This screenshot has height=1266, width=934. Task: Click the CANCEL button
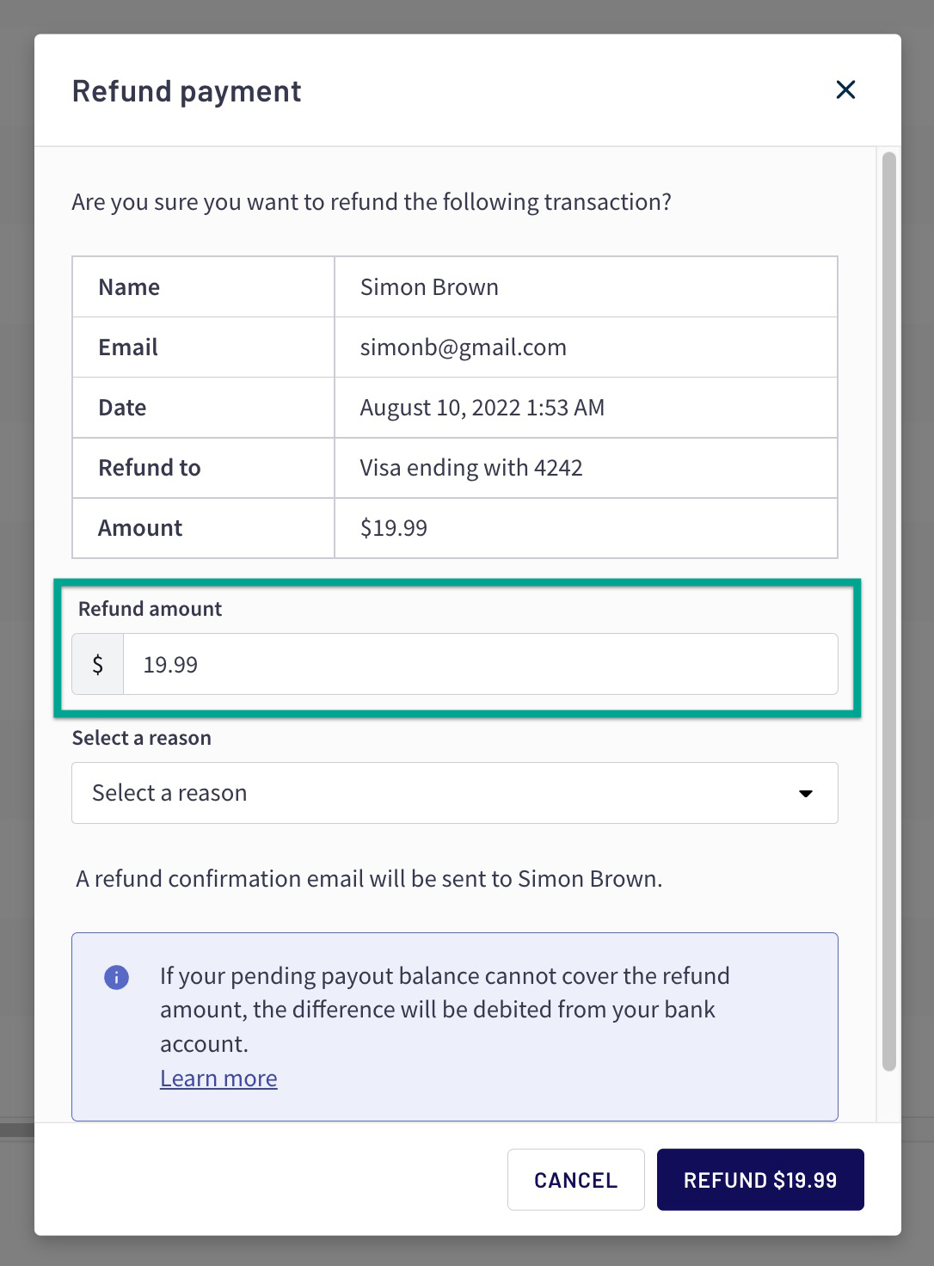click(575, 1180)
